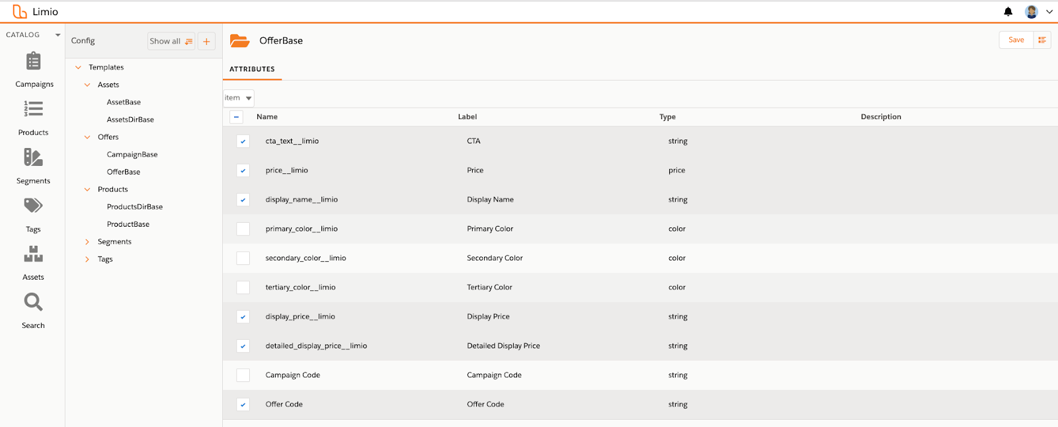This screenshot has height=427, width=1058.
Task: Click the list icon beside Save
Action: coord(1042,40)
